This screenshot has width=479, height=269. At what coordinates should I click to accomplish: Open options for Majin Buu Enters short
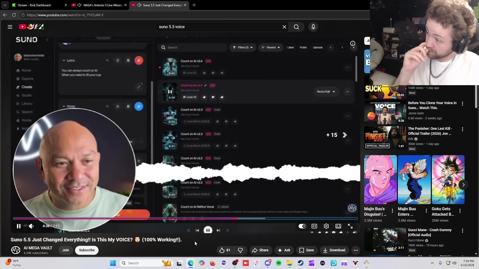pos(426,211)
